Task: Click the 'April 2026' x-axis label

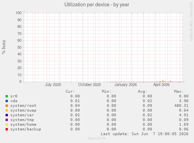Action: tap(162, 85)
